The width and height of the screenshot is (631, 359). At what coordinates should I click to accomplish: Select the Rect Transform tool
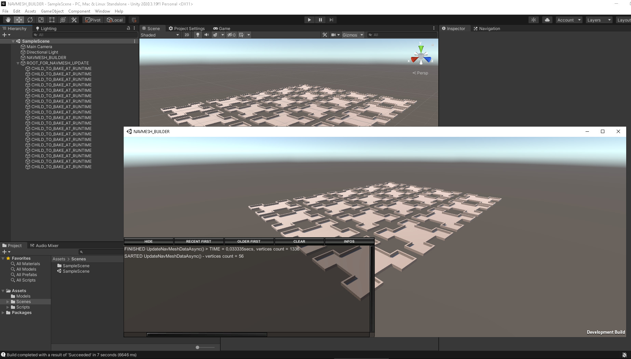tap(52, 19)
